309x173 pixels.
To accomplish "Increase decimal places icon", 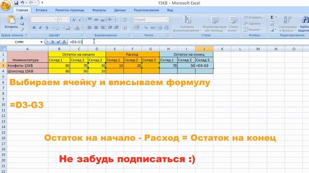I will 160,28.
